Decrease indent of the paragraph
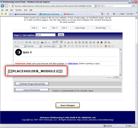The height and width of the screenshot is (128, 138). pyautogui.click(x=90, y=42)
